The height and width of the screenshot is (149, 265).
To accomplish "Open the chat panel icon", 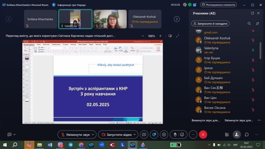I will [247, 135].
